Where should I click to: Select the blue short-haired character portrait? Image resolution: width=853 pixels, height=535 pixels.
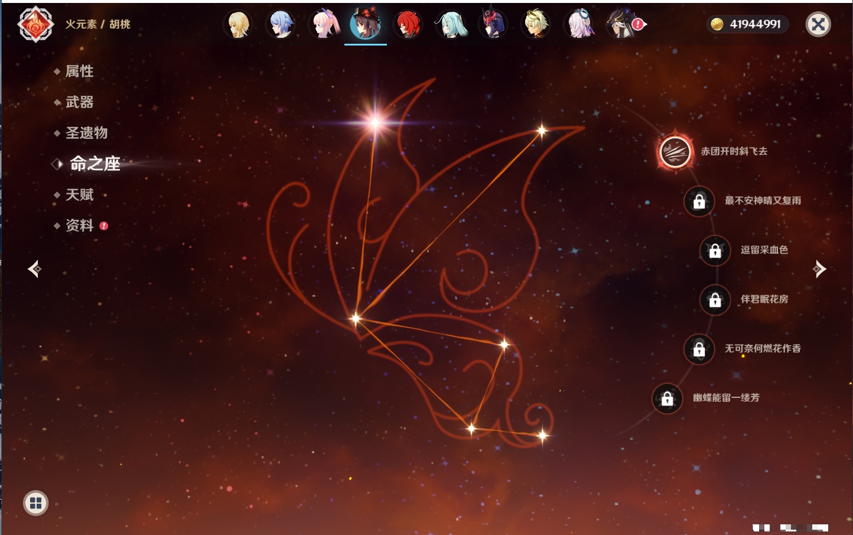pos(281,25)
